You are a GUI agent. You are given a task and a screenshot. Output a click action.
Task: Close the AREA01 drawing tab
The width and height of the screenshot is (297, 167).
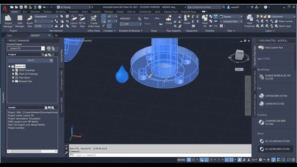point(49,35)
